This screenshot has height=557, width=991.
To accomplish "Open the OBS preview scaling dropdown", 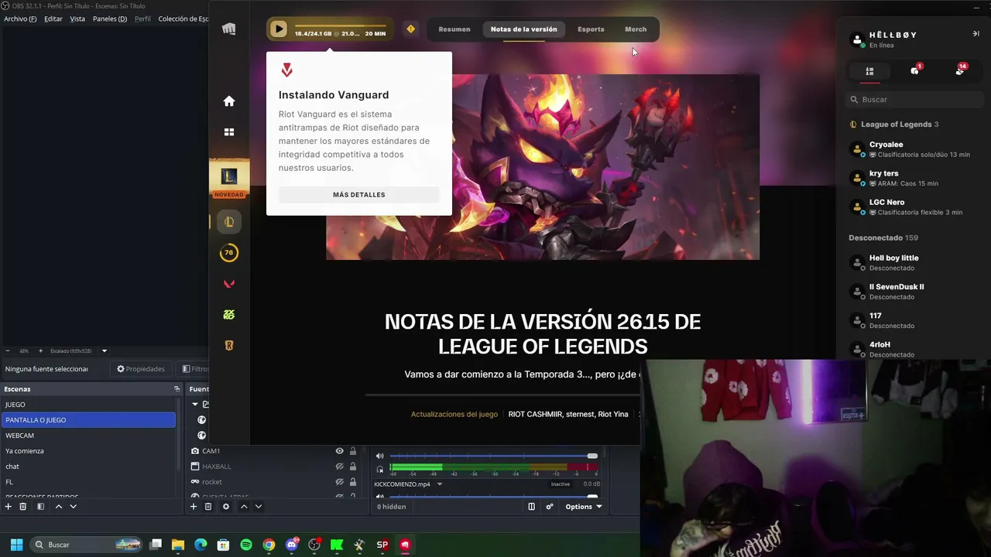I will (x=104, y=351).
